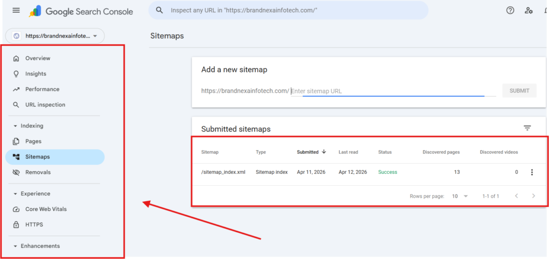The width and height of the screenshot is (549, 259).
Task: Open the user settings icon in header
Action: coord(529,11)
